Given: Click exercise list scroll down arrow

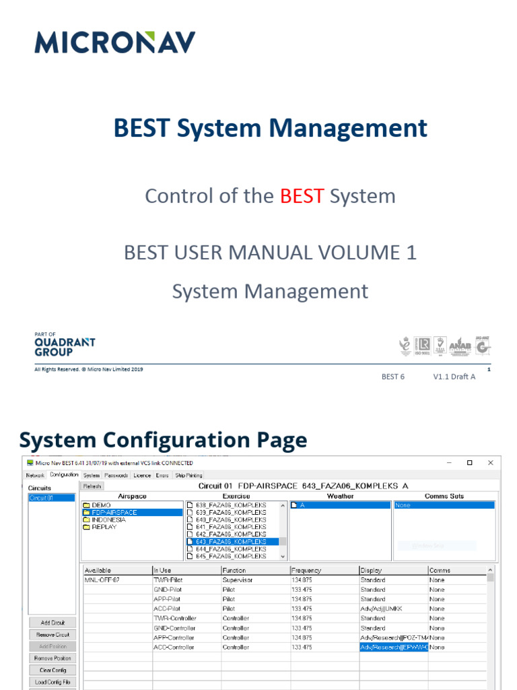Looking at the screenshot, I should click(x=283, y=556).
